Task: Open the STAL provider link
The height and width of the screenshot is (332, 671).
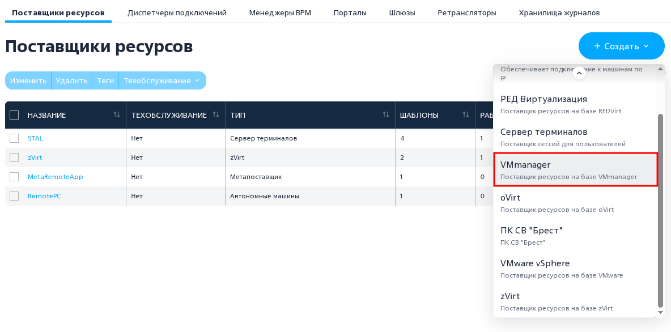Action: pyautogui.click(x=35, y=138)
